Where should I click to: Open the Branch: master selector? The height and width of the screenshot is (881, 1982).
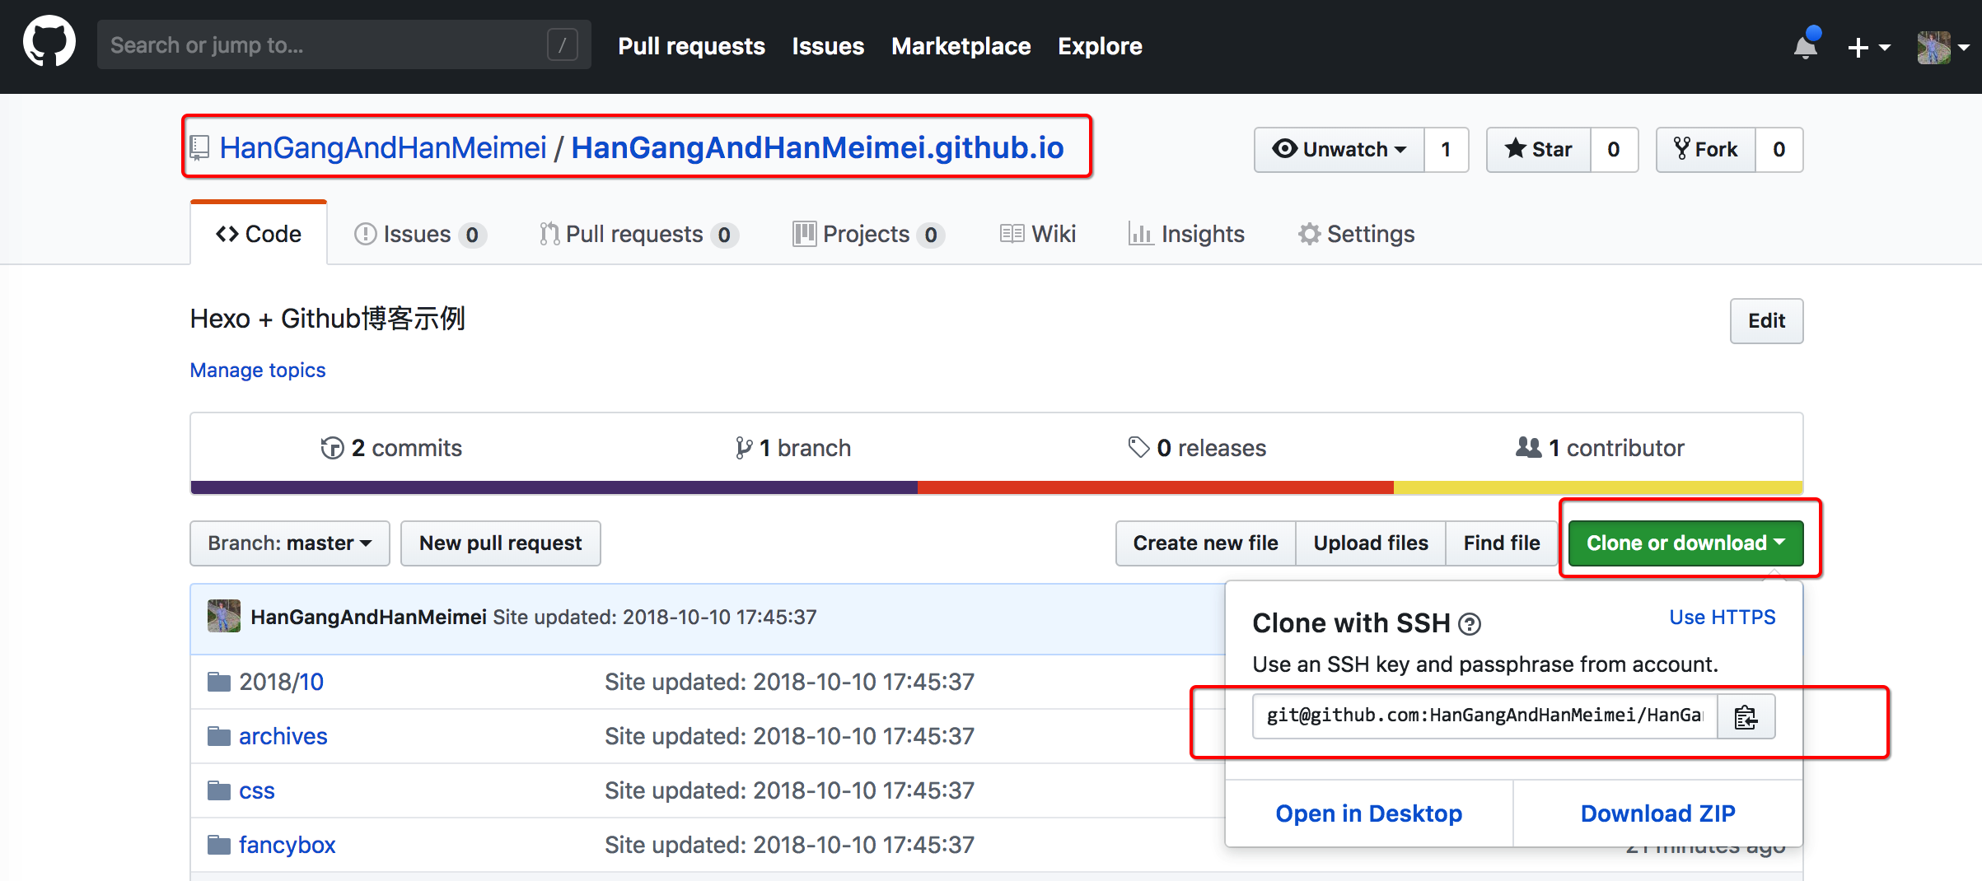coord(290,543)
